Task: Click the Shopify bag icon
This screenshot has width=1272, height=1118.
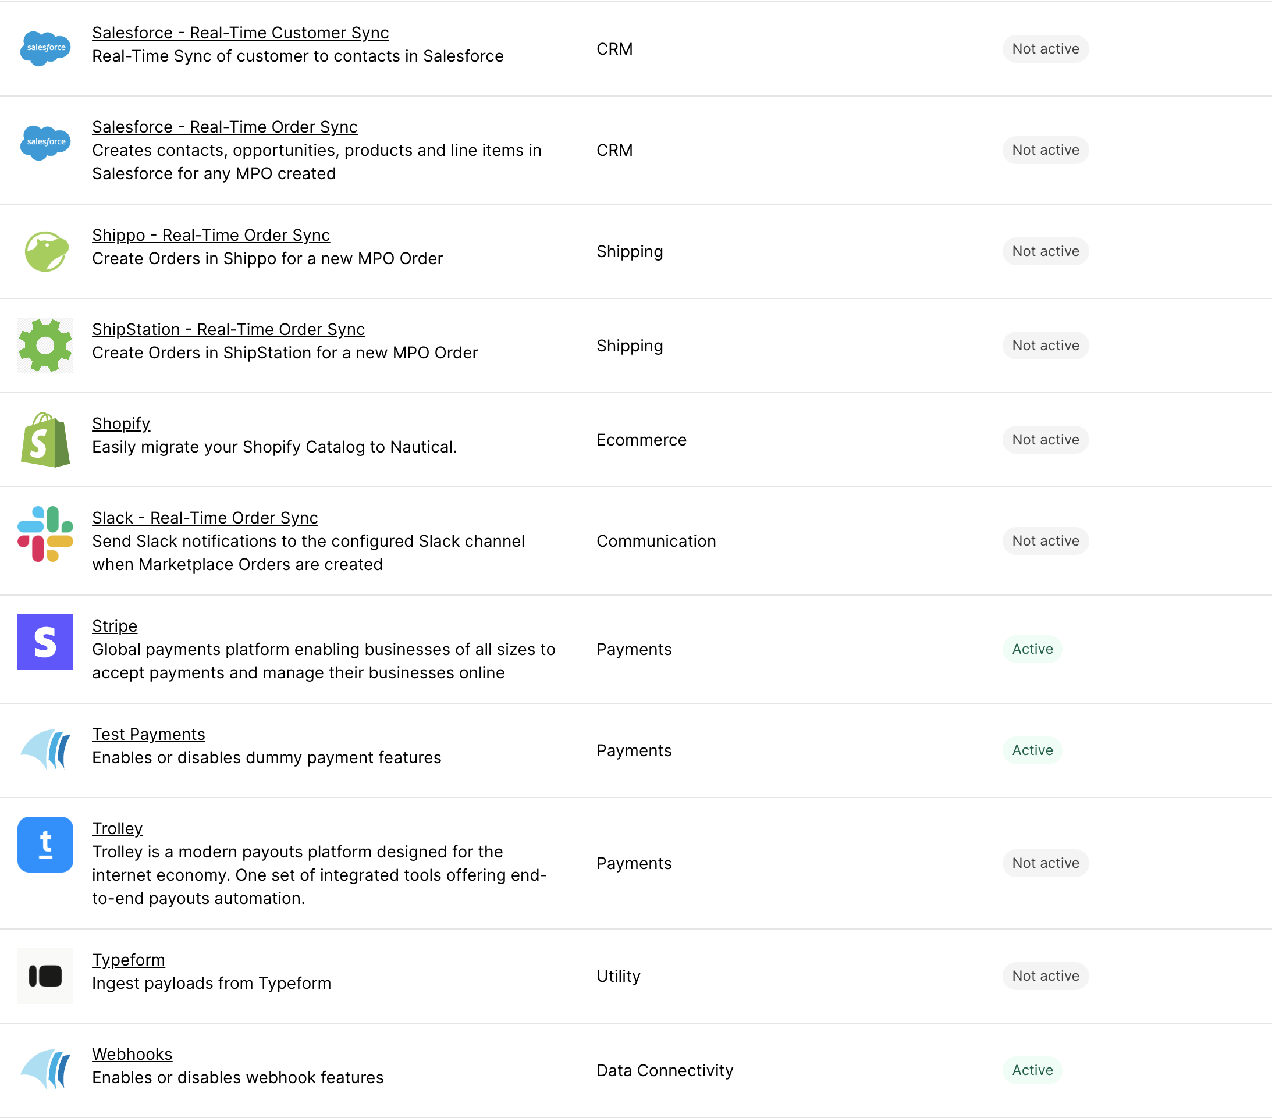Action: pos(45,440)
